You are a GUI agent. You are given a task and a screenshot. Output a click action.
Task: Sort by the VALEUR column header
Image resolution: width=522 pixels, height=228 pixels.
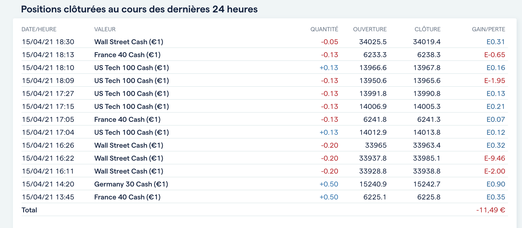pyautogui.click(x=105, y=29)
